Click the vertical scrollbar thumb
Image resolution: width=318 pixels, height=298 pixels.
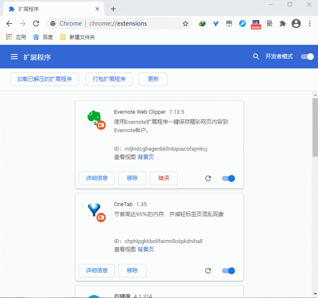point(315,128)
